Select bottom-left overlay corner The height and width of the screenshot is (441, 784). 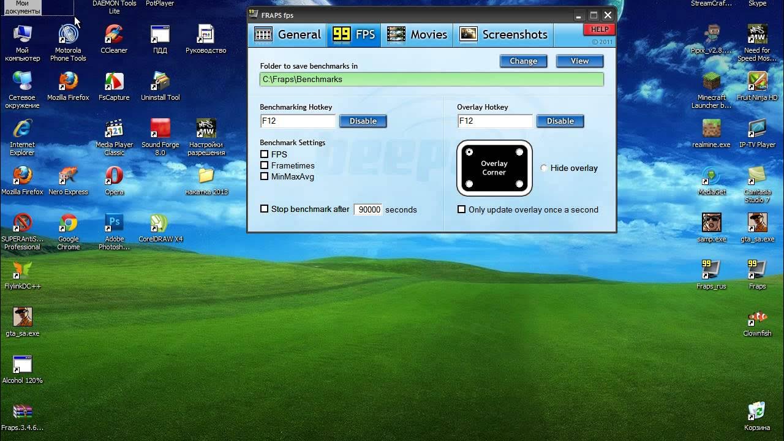click(x=469, y=184)
